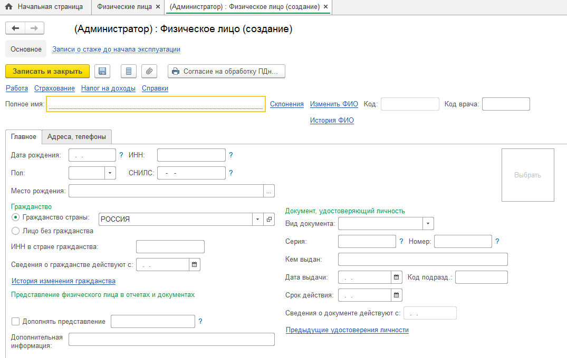Switch to Адреса, телефоны tab
The width and height of the screenshot is (567, 358).
click(76, 137)
